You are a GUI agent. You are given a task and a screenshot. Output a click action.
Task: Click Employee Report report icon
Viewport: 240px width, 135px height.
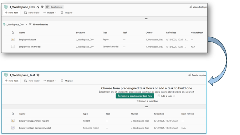(x=13, y=40)
